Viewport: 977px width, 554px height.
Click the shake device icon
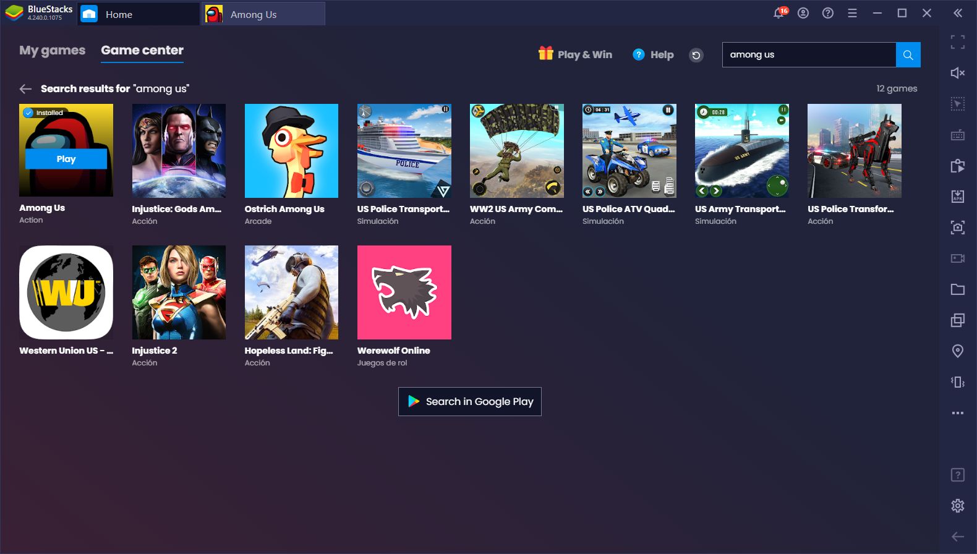point(958,382)
